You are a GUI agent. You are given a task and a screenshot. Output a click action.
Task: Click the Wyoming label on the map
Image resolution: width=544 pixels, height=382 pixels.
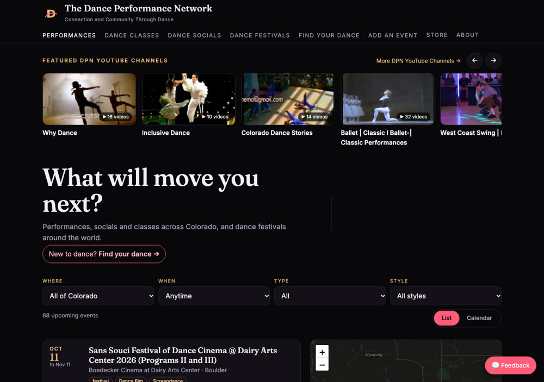click(x=374, y=355)
